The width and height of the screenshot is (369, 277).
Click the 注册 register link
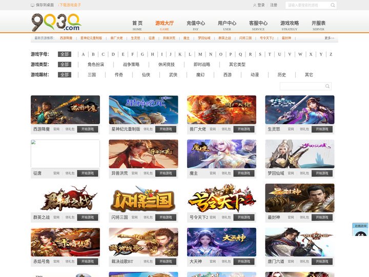tap(274, 5)
